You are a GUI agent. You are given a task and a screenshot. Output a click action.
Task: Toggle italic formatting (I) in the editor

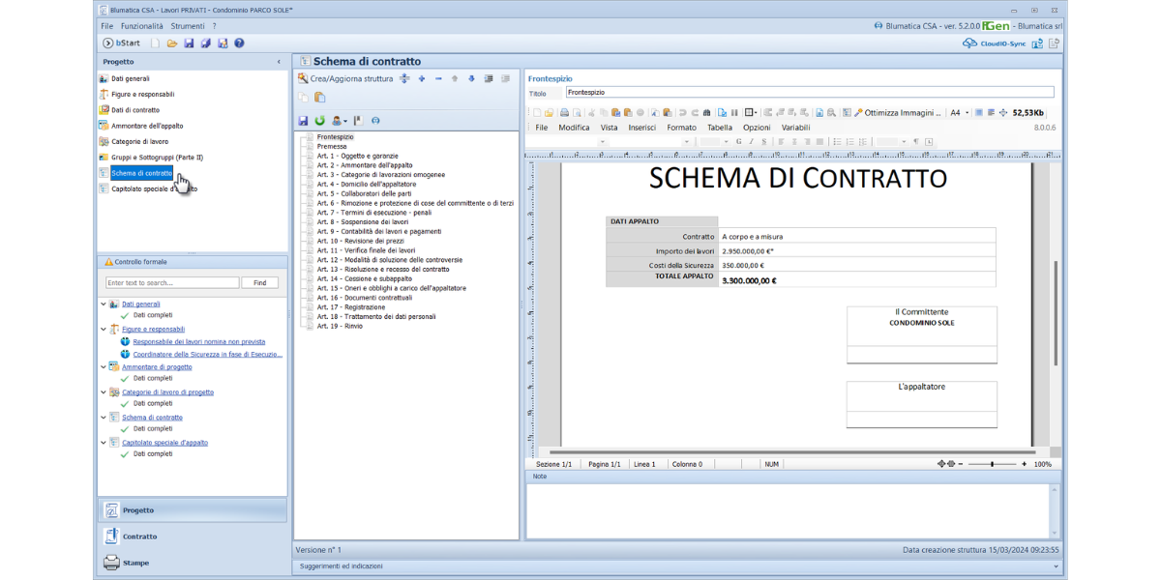751,141
